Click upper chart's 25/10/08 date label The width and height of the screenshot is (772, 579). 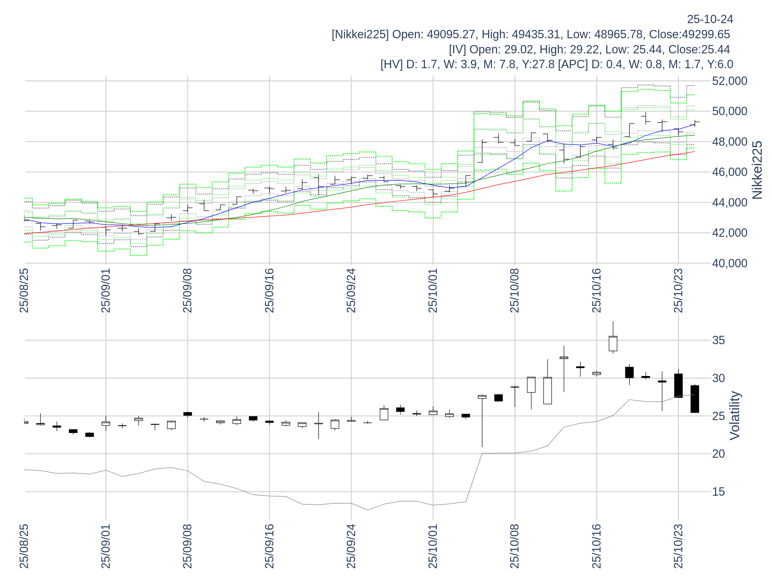point(514,290)
